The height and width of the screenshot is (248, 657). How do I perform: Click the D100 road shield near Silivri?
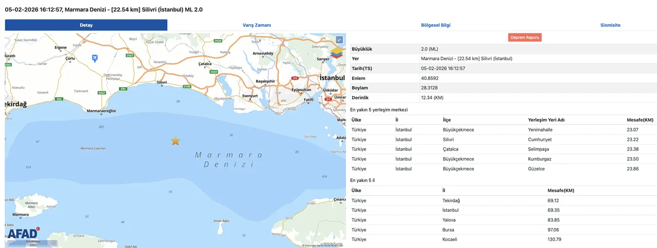click(187, 87)
